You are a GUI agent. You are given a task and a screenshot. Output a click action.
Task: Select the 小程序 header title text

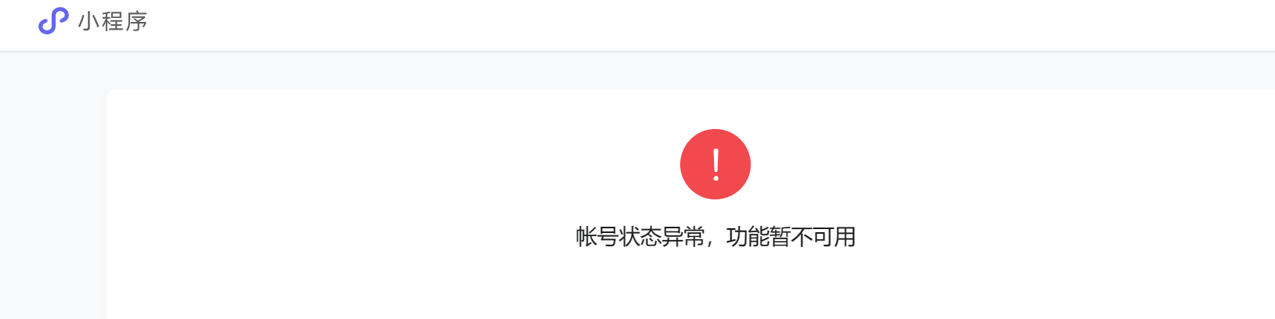(x=113, y=21)
